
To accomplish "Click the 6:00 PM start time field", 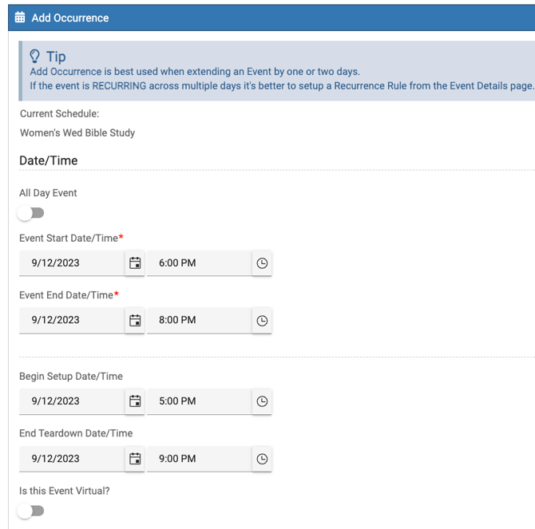I will pyautogui.click(x=198, y=263).
